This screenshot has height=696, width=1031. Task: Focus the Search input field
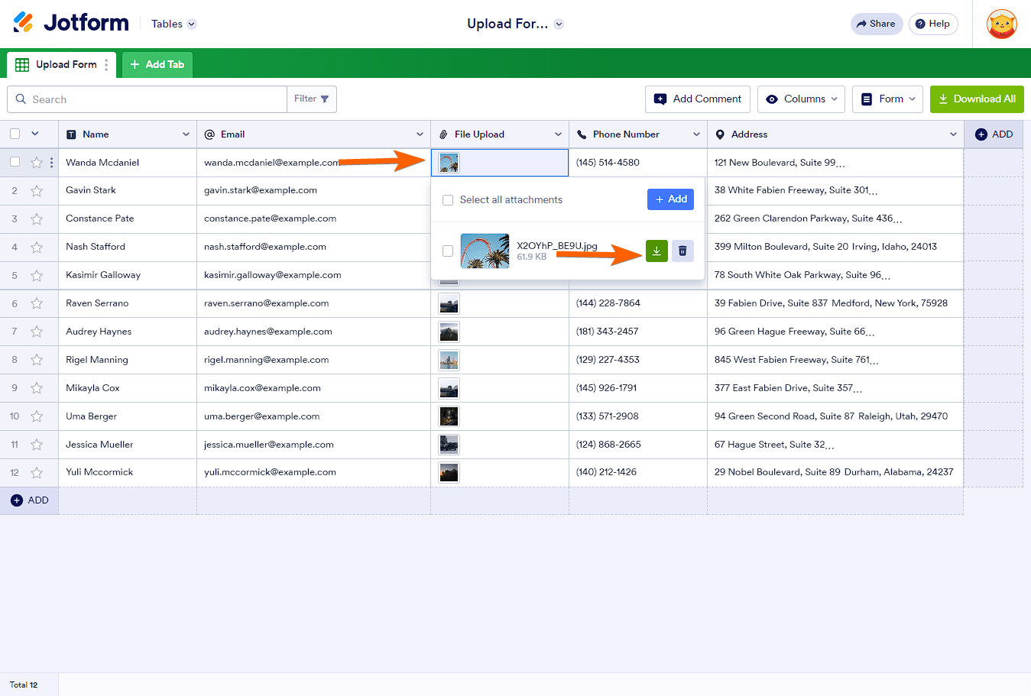click(153, 99)
